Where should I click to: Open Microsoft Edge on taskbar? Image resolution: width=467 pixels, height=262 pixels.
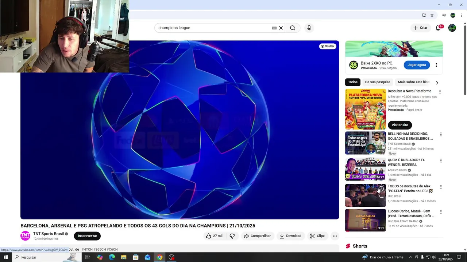tap(112, 257)
